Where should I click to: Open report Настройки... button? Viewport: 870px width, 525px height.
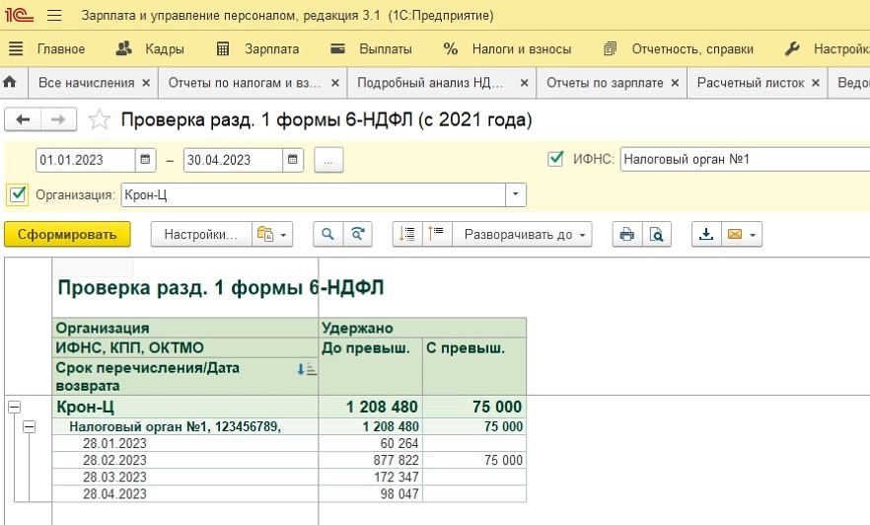coord(201,234)
